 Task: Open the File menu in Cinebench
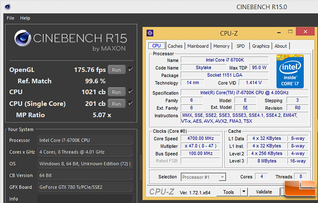pyautogui.click(x=10, y=18)
